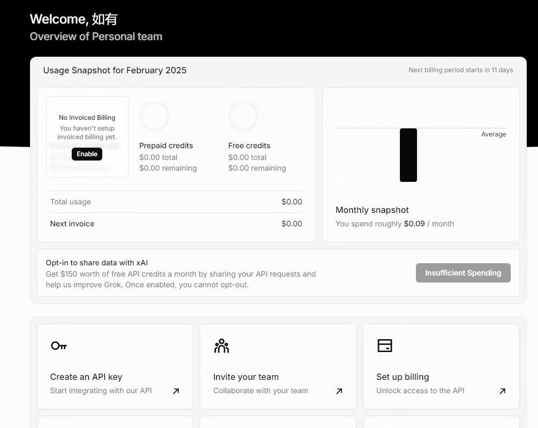
Task: Click the next billing period notice
Action: pos(460,70)
